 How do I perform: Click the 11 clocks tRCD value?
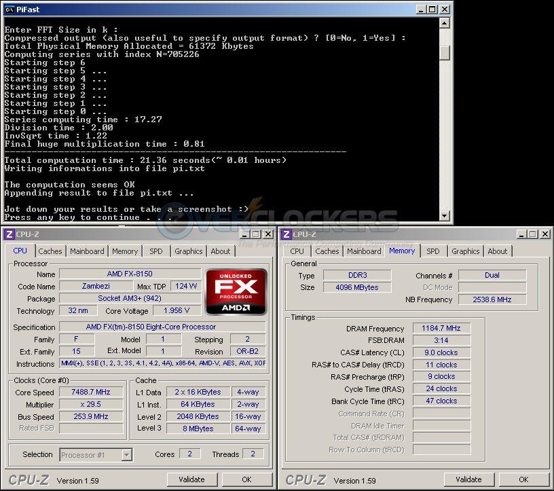point(441,365)
